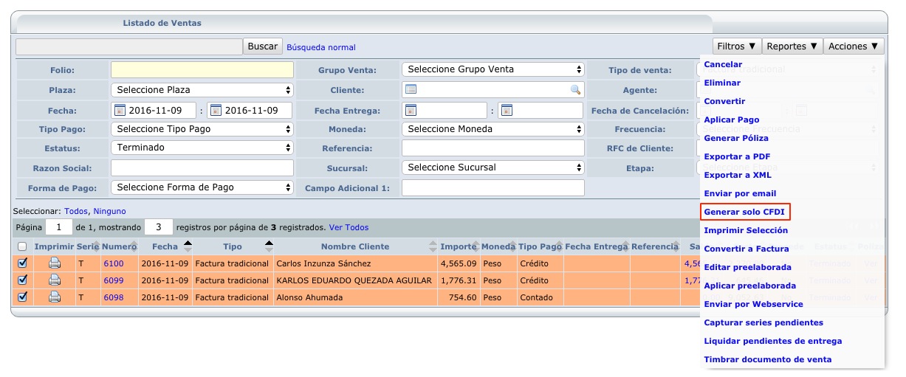906x377 pixels.
Task: Open the Moneda dropdown
Action: (x=493, y=129)
